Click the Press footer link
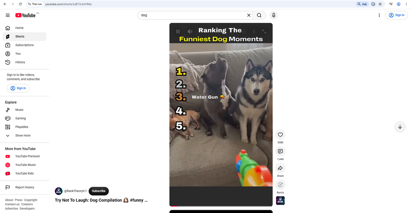 19,200
